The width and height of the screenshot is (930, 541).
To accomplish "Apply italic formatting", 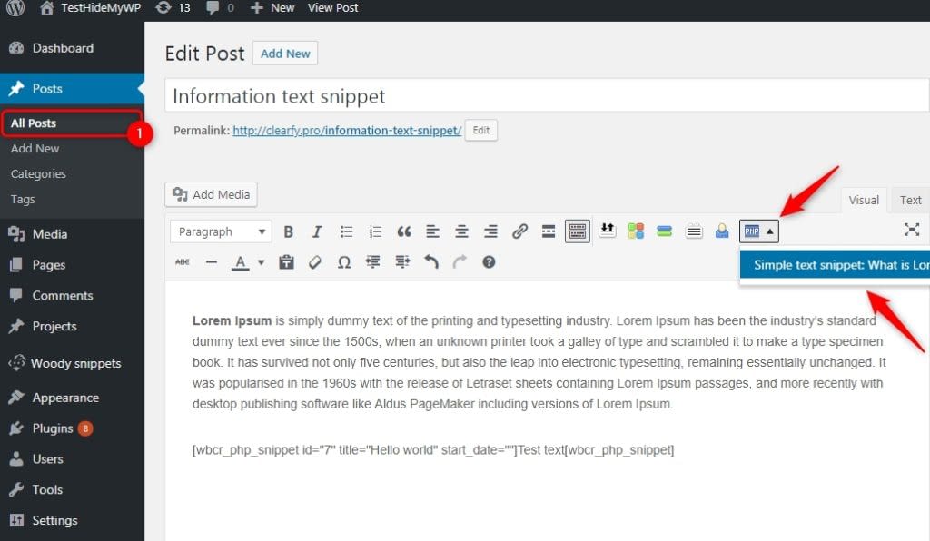I will [x=317, y=231].
